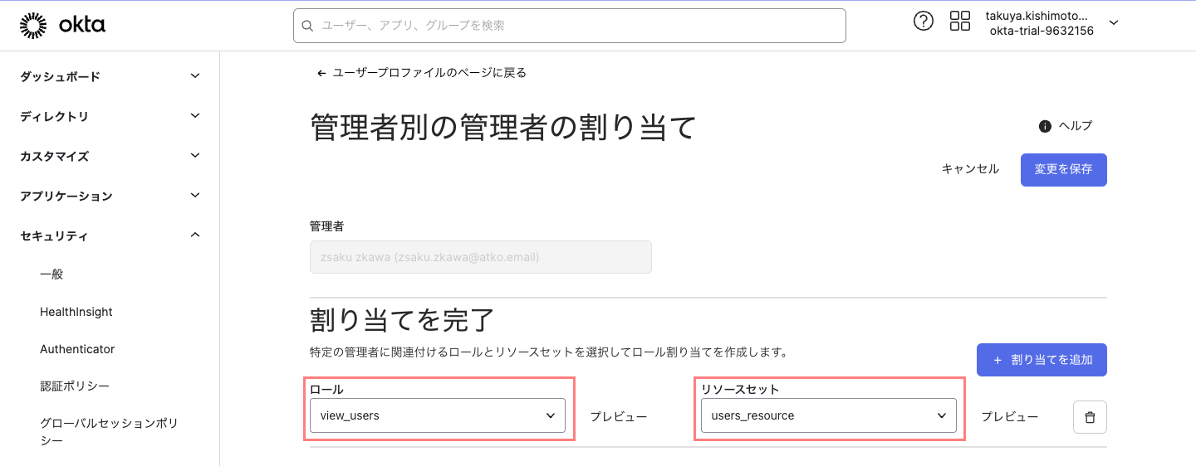1196x466 pixels.
Task: Open account menu chevron at top right
Action: (1114, 22)
